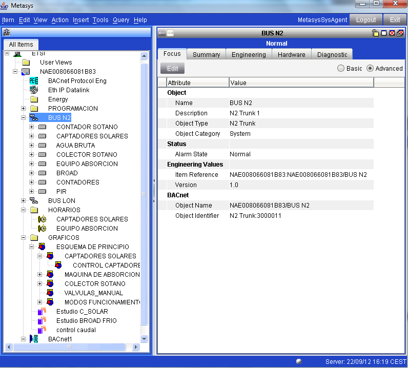Expand MAQUINA DE ABSORCION graphic node
Image resolution: width=408 pixels, height=368 pixels.
[40, 274]
